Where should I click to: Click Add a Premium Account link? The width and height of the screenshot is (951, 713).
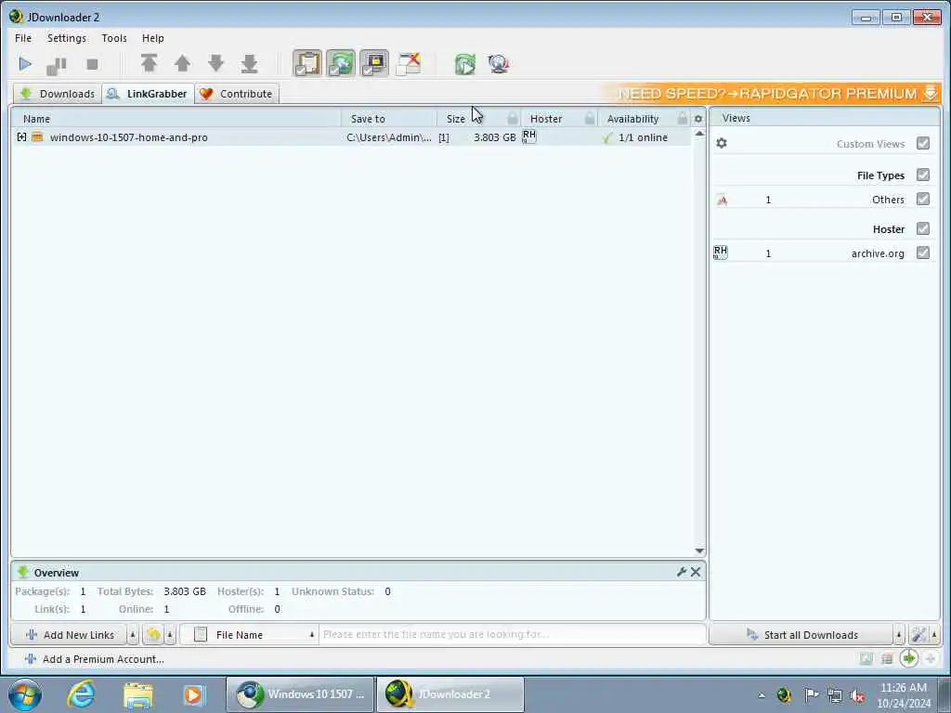pyautogui.click(x=95, y=659)
